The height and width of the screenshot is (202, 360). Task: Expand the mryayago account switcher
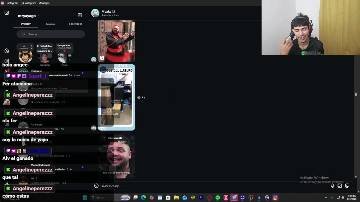29,16
